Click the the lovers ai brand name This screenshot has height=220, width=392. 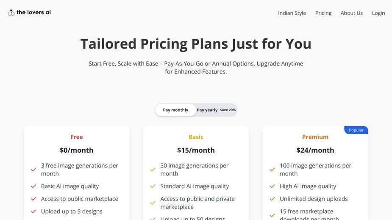(x=33, y=12)
